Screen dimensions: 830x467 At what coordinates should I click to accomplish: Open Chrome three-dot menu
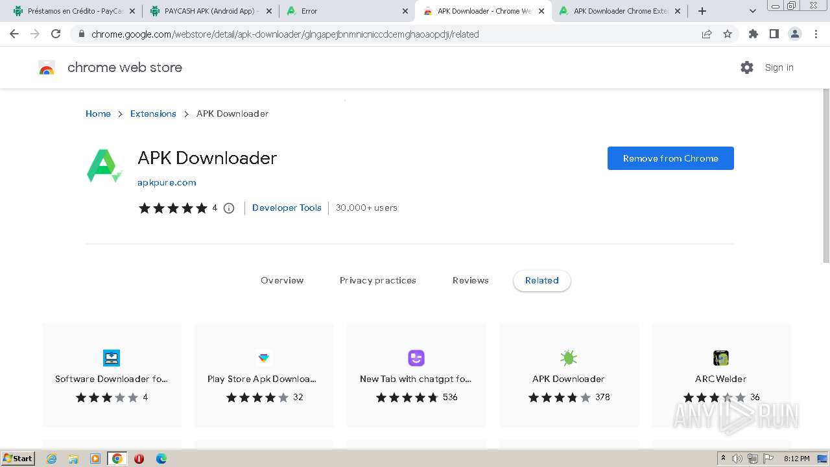pos(816,34)
